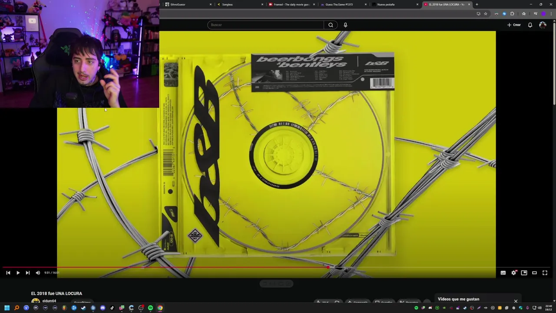Image resolution: width=556 pixels, height=313 pixels.
Task: Close the EthnoGuessr tab
Action: [x=211, y=4]
